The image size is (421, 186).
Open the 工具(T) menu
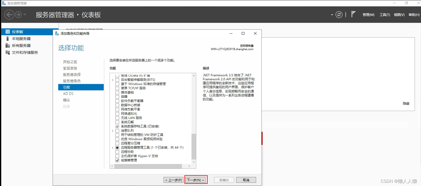[385, 15]
